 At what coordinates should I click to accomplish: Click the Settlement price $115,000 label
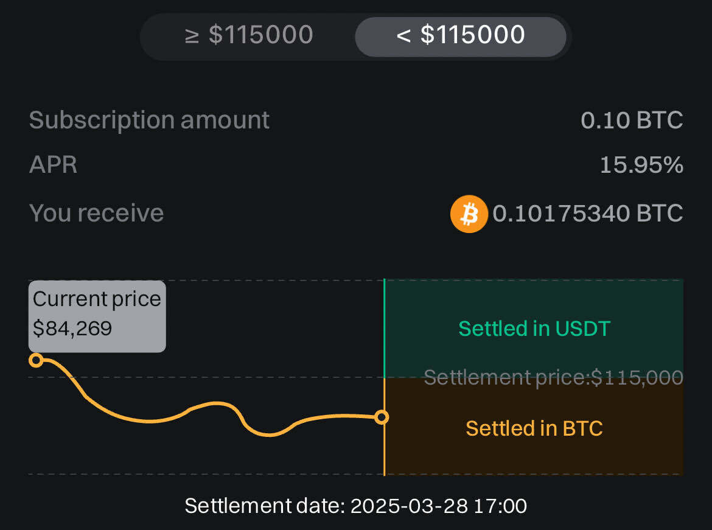553,378
